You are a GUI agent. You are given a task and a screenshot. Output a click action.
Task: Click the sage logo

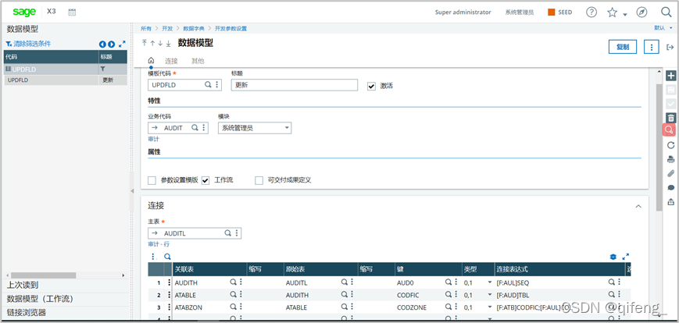coord(23,12)
